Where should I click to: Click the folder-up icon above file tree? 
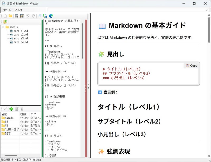tap(5, 22)
